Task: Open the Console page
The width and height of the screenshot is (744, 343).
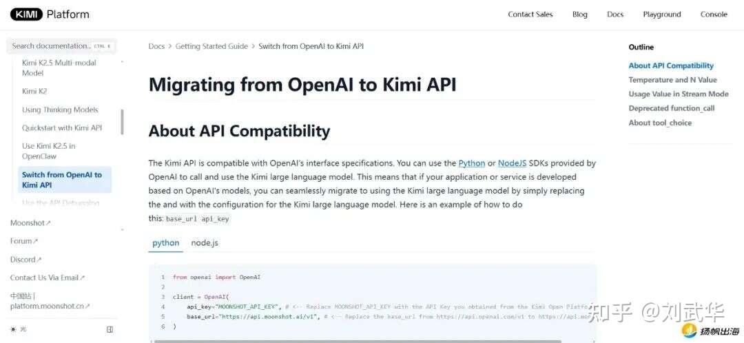Action: (x=714, y=14)
